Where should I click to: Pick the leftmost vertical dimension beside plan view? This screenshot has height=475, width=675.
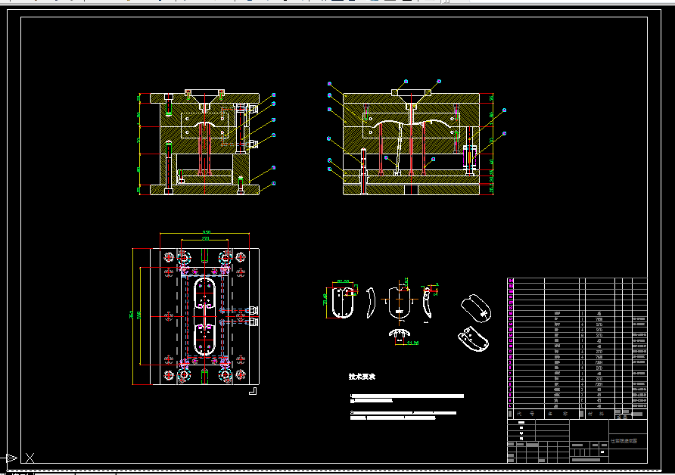[x=132, y=315]
